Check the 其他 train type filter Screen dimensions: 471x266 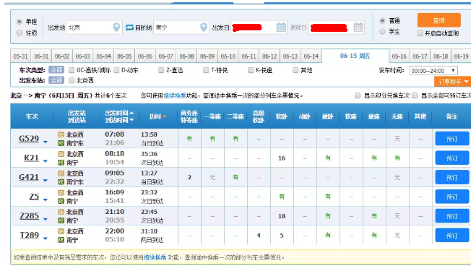(x=295, y=70)
